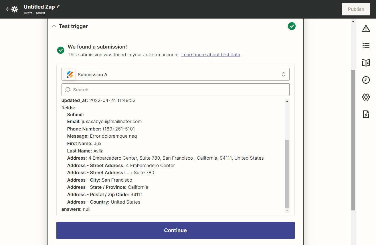Open the warning triangle error panel

[x=366, y=28]
